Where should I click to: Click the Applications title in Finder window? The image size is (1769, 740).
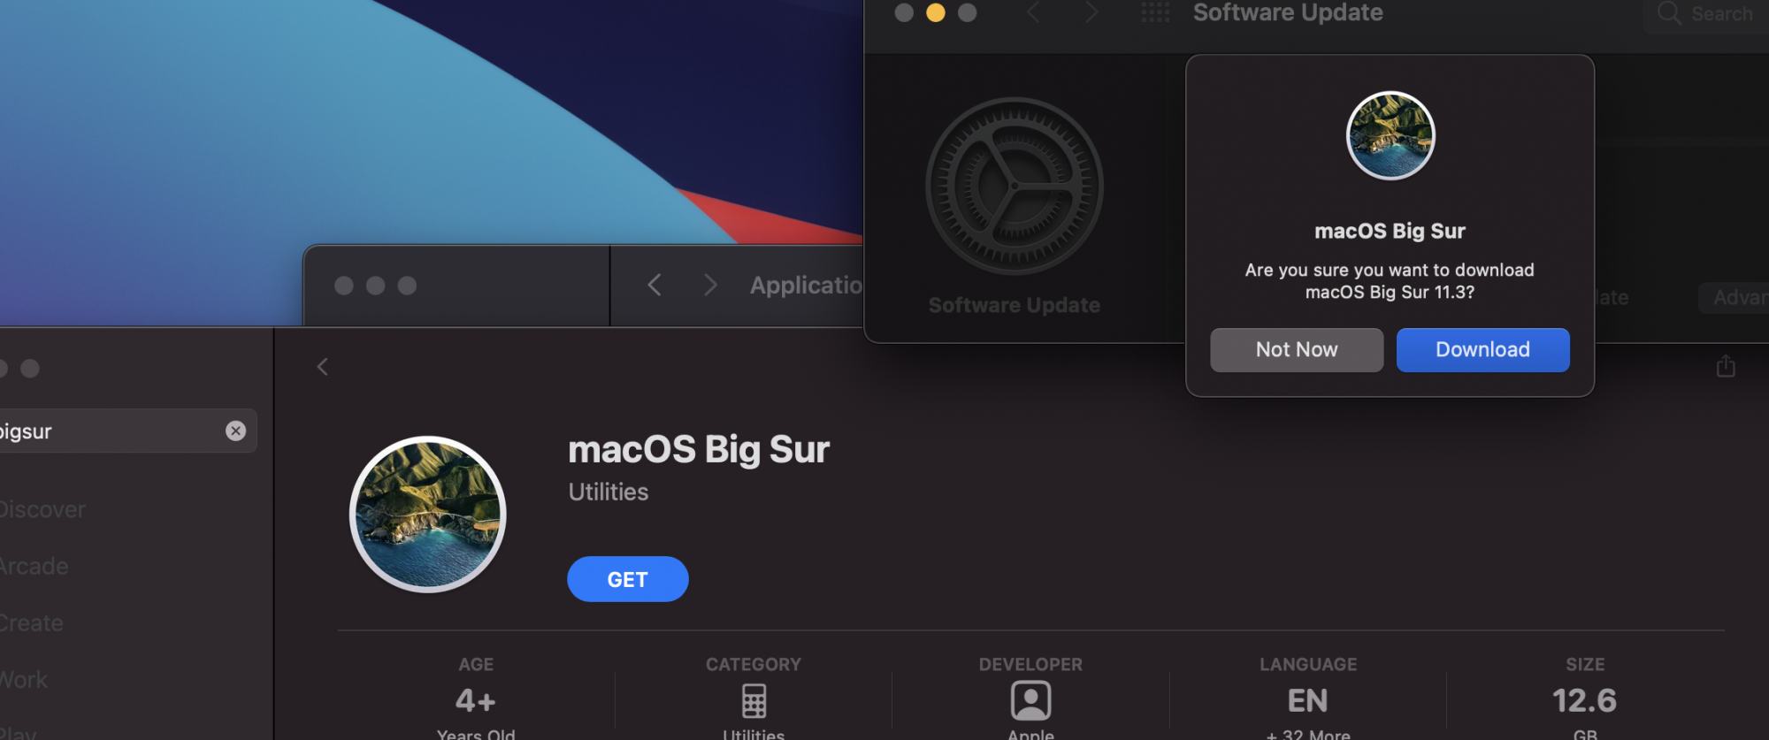(x=807, y=286)
